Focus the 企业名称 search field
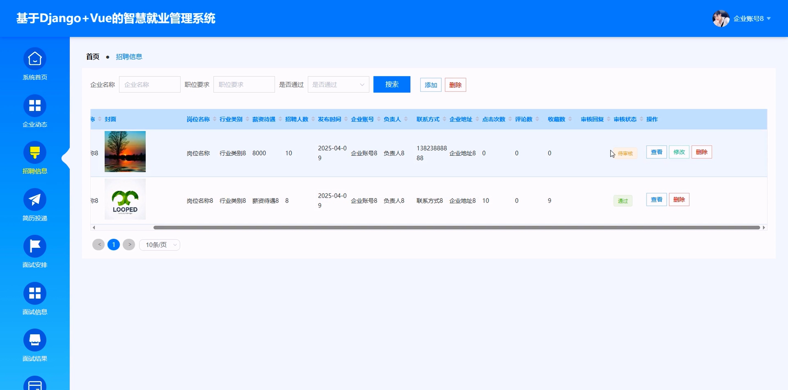The image size is (788, 390). tap(149, 84)
